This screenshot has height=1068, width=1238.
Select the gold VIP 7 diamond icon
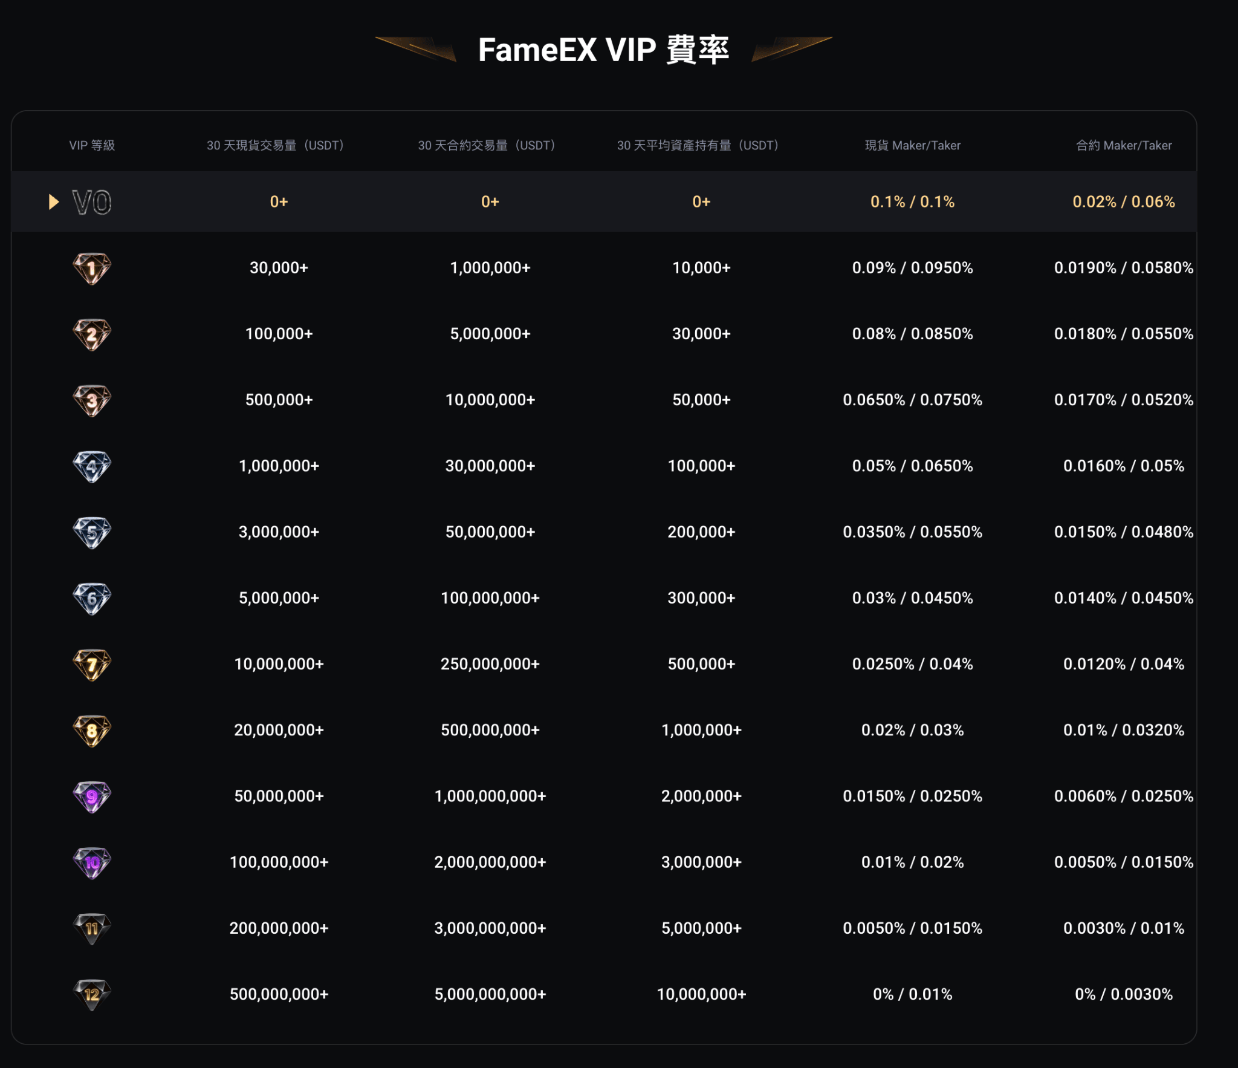[x=92, y=665]
